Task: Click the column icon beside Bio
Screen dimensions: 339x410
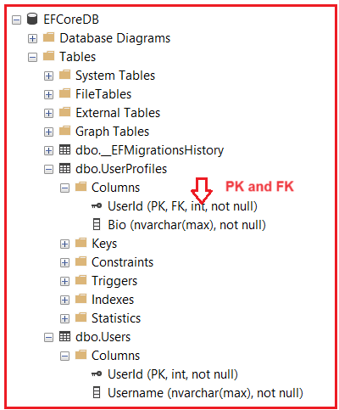Action: (97, 224)
